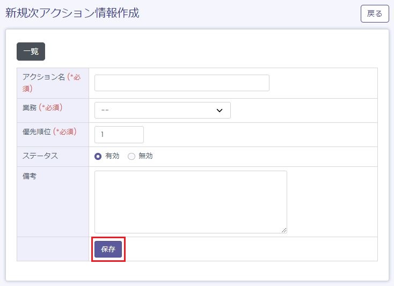
Task: Grab the 備考 textarea resize handle
Action: 284,230
